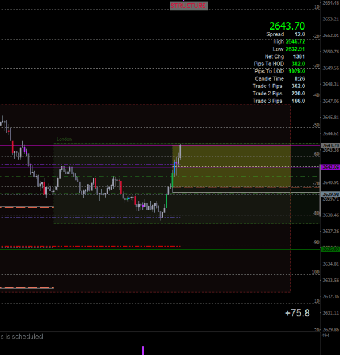Select the Candle Time value 0:26
Image resolution: width=340 pixels, height=355 pixels.
click(300, 78)
